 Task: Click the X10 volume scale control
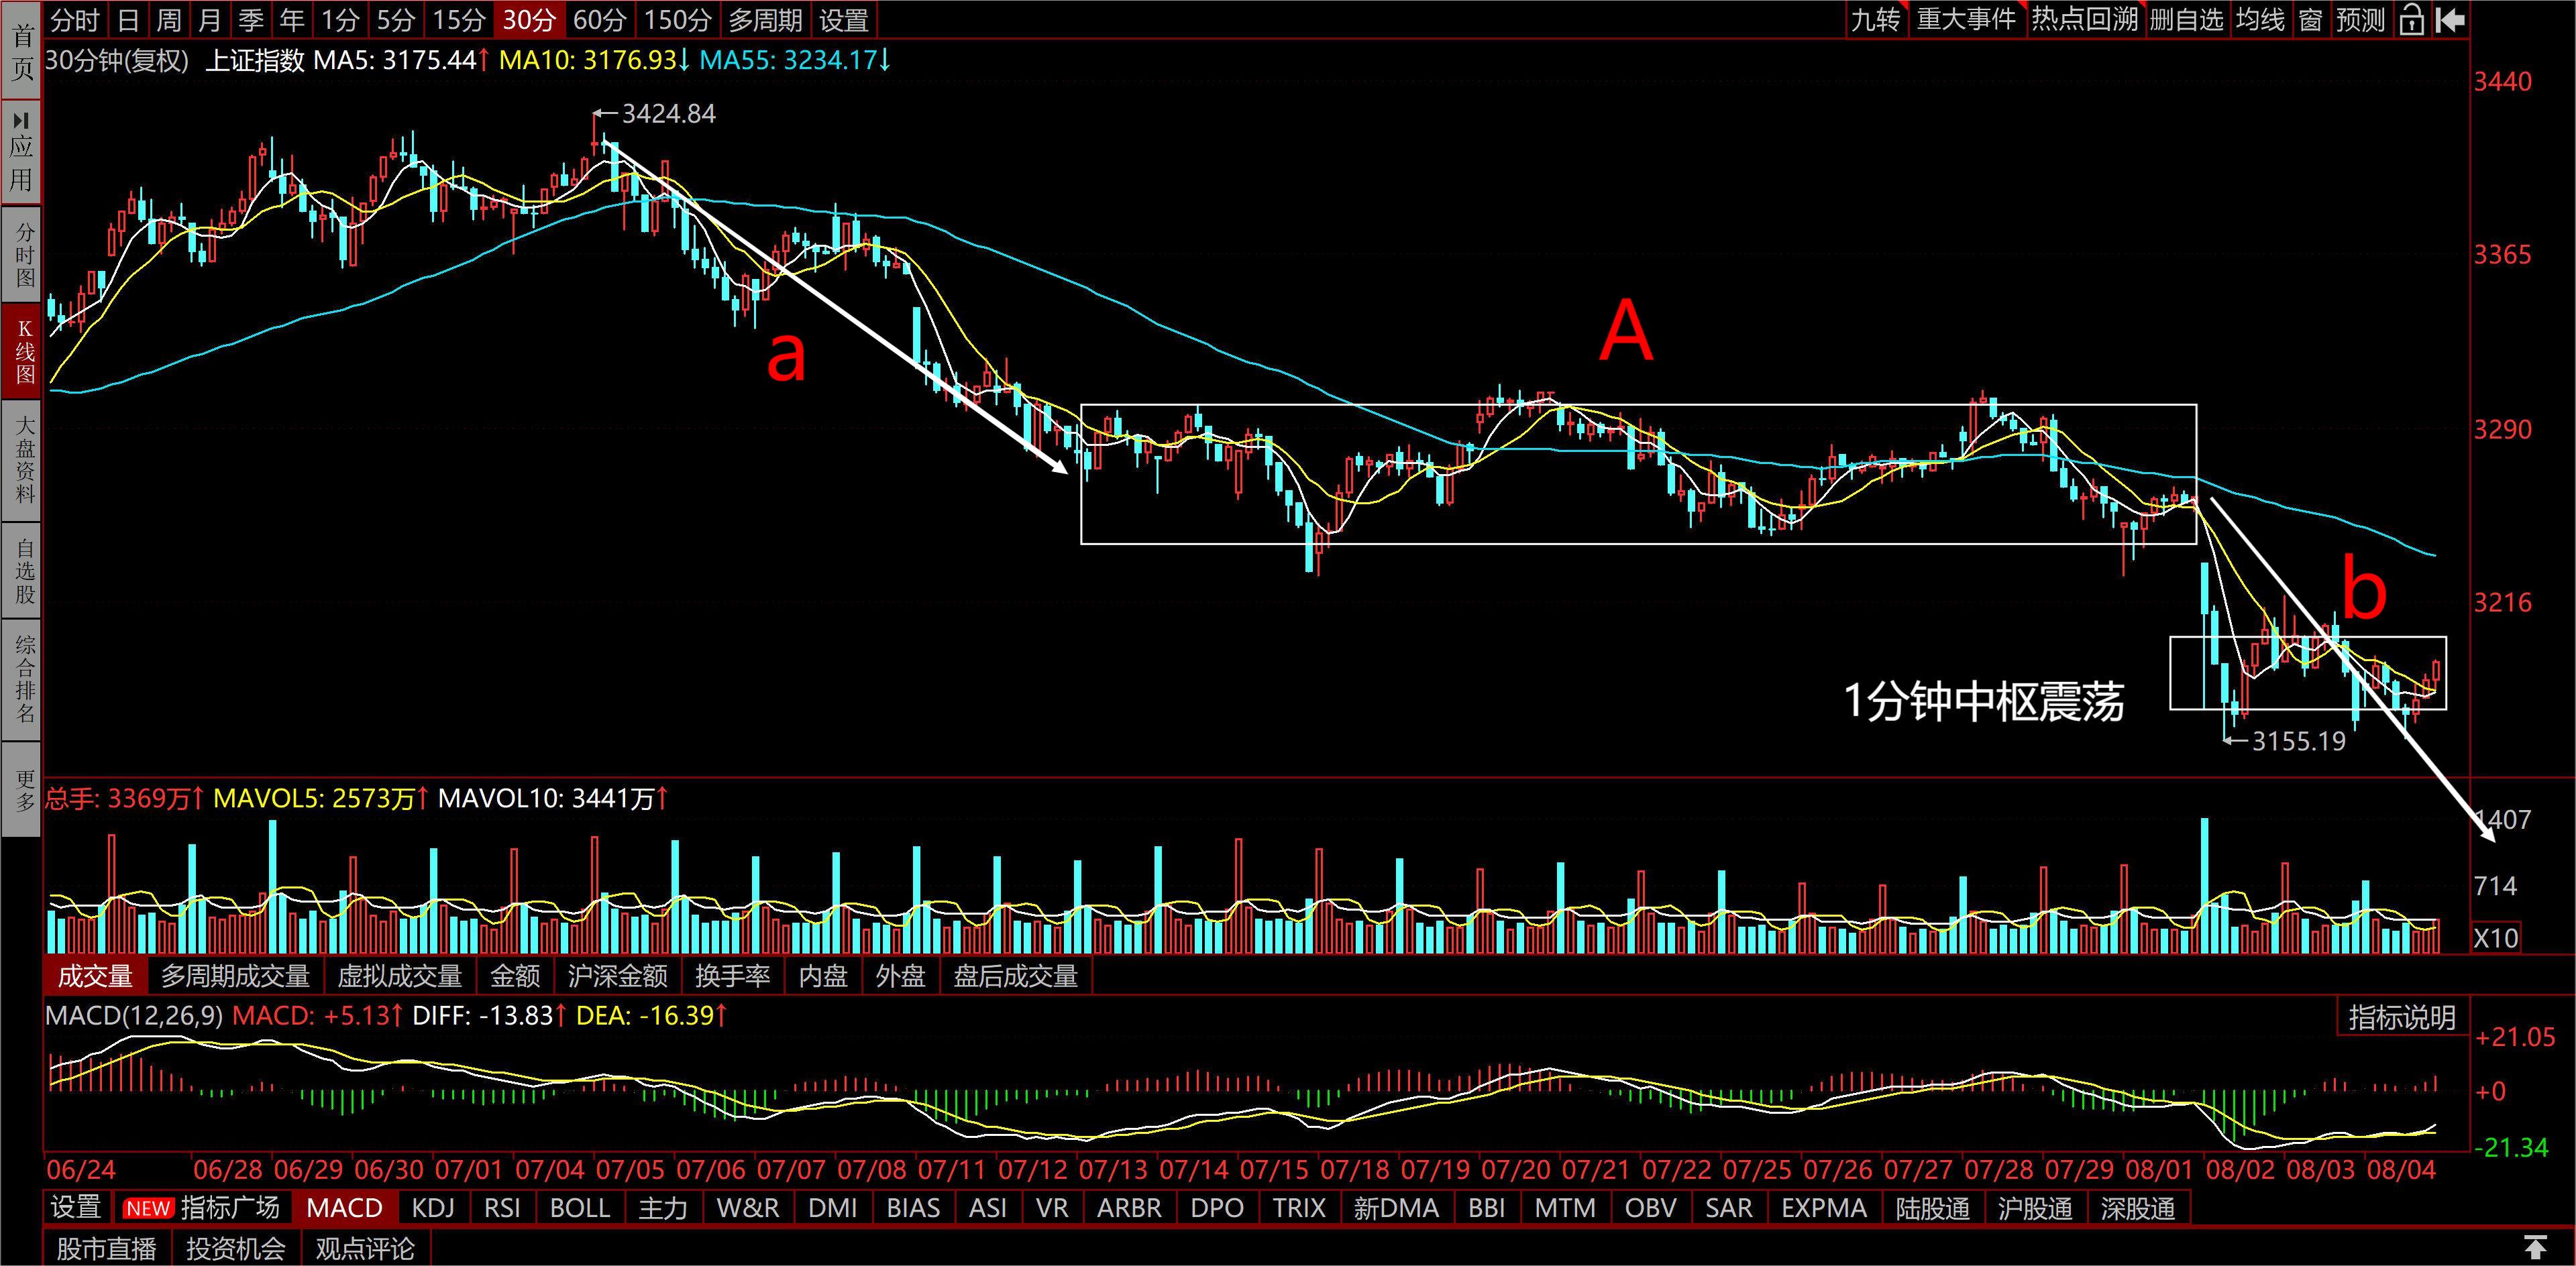[2495, 938]
